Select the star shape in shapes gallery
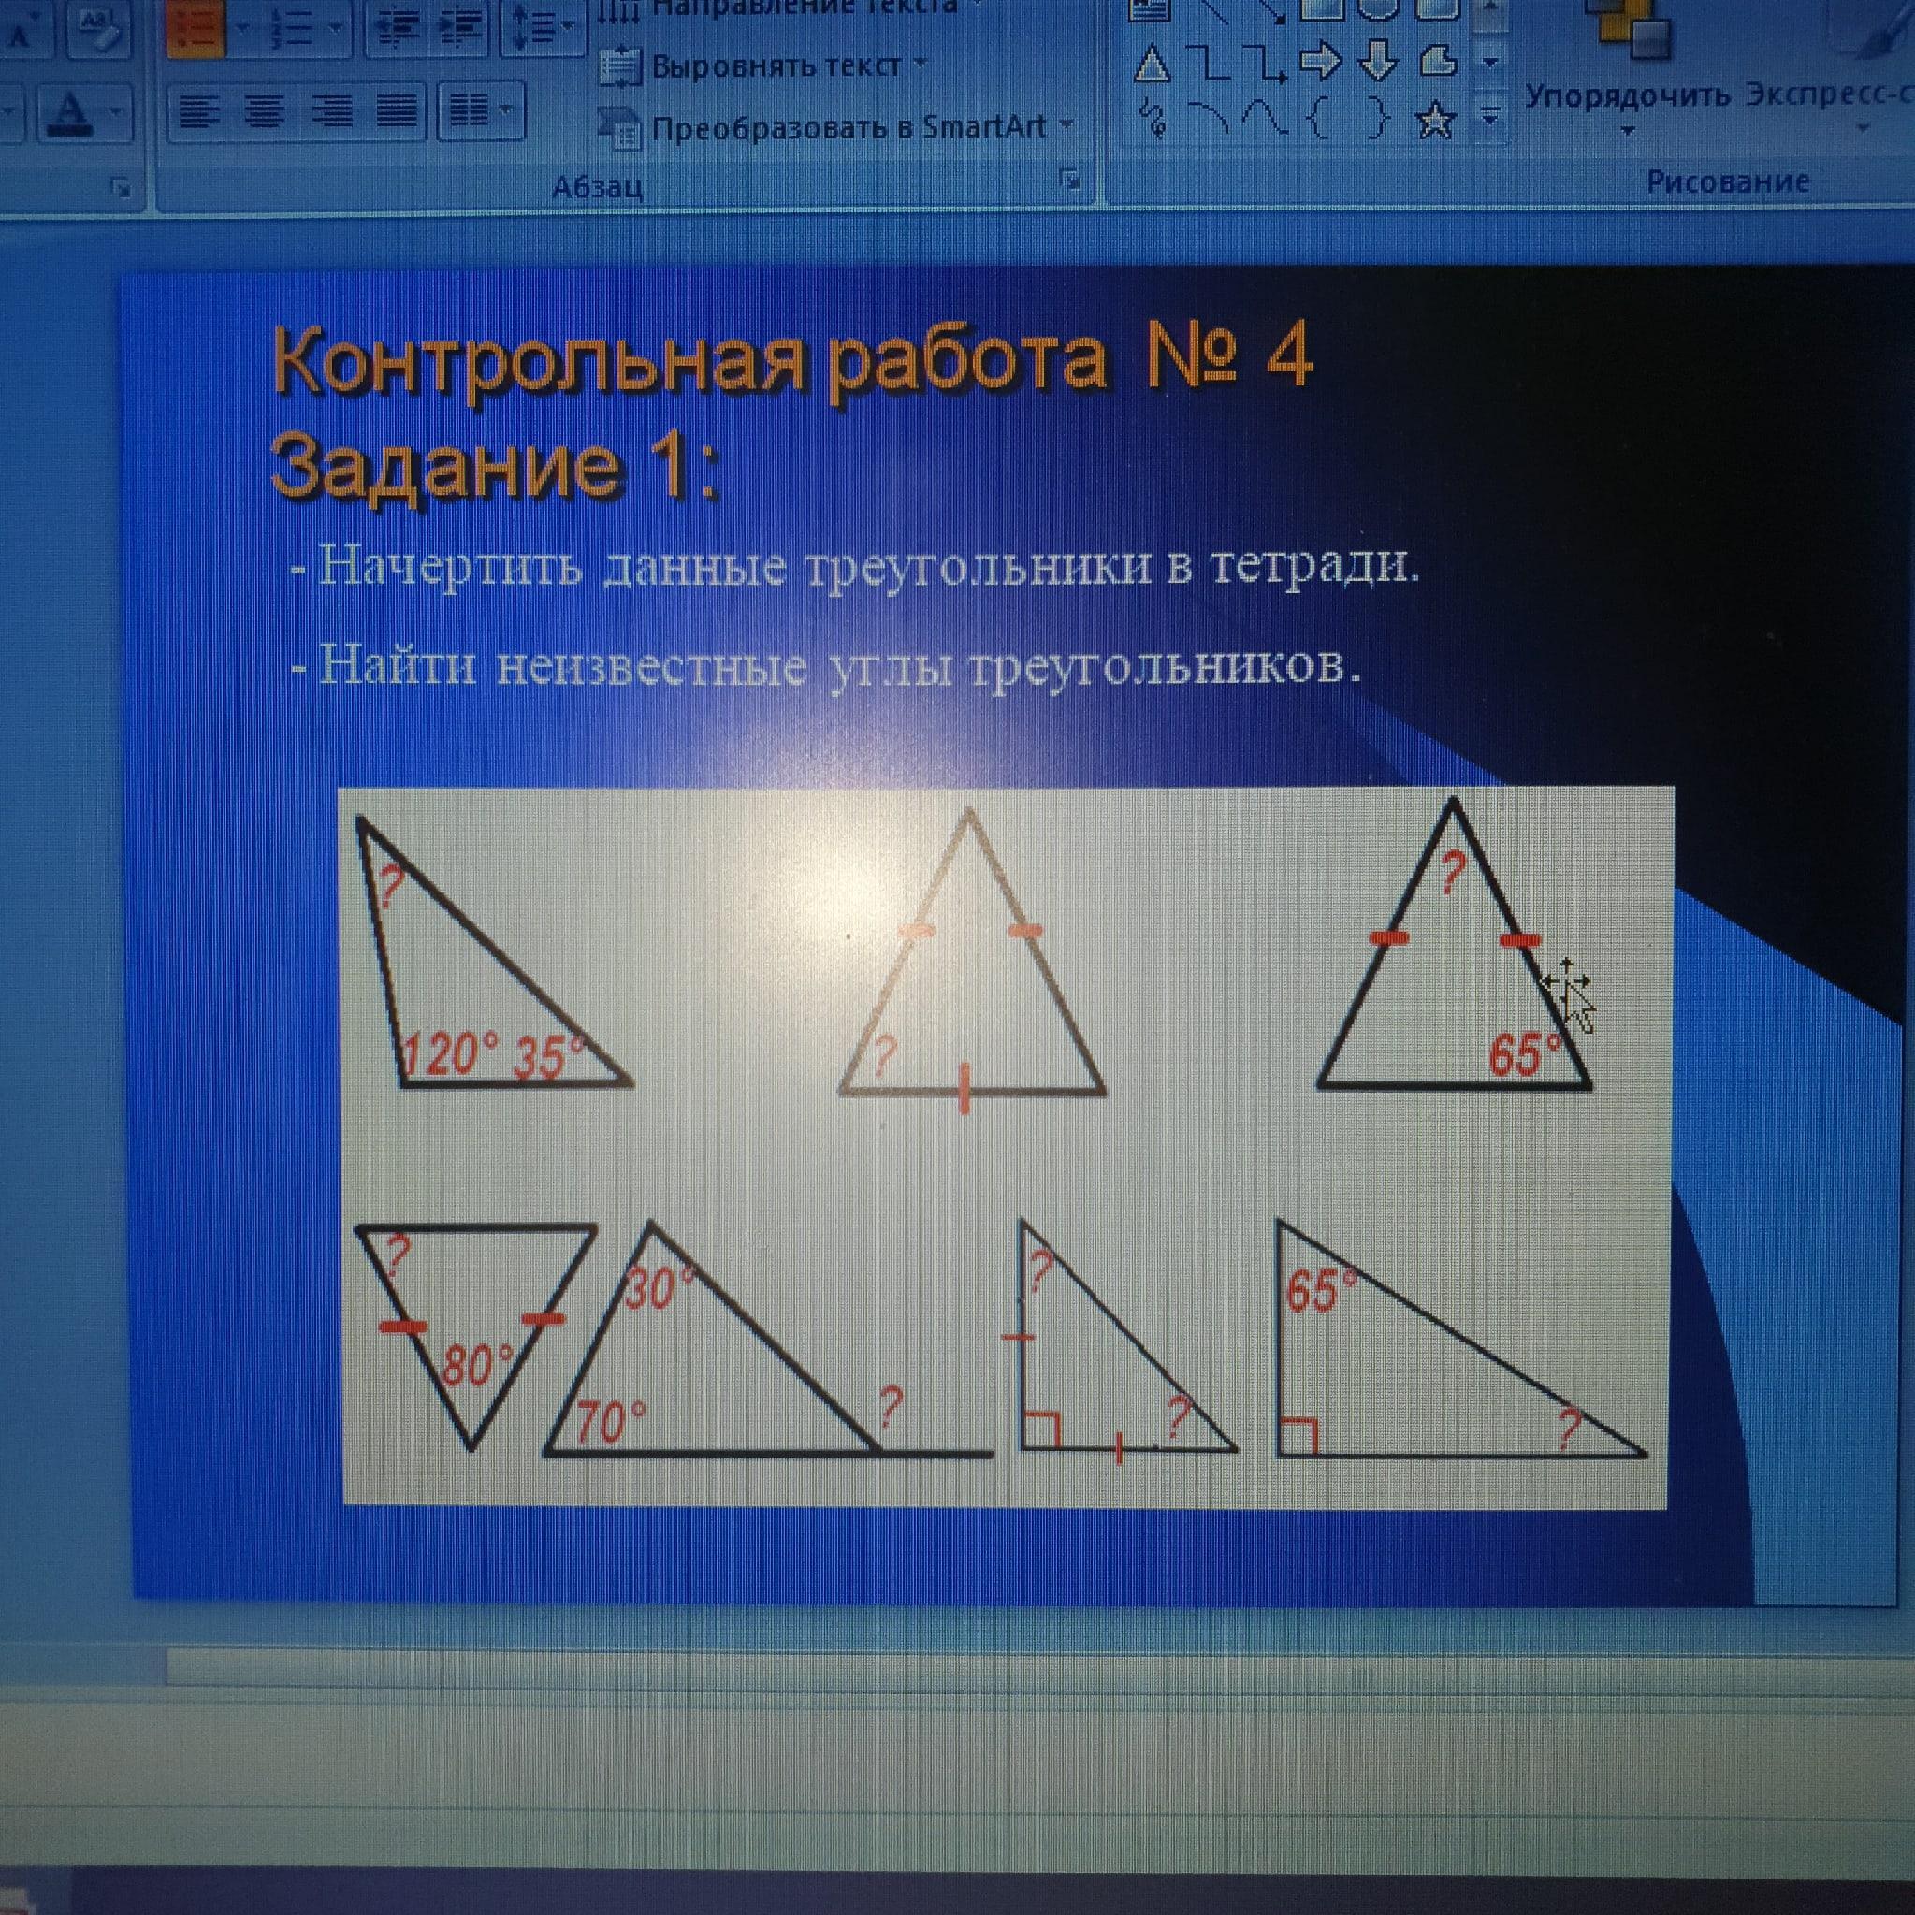Image resolution: width=1915 pixels, height=1915 pixels. tap(1436, 120)
